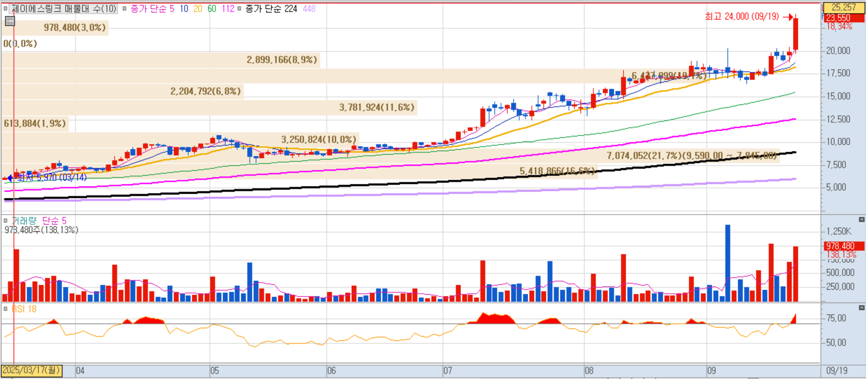Click the magenta 112 moving average label

point(228,8)
